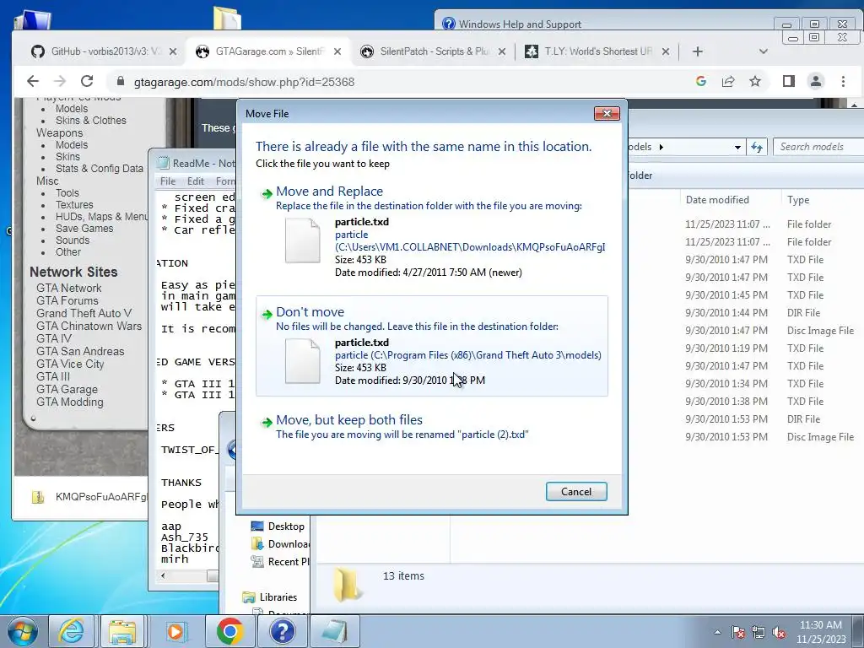Select Downloads in Explorer navigation pane

coord(280,544)
